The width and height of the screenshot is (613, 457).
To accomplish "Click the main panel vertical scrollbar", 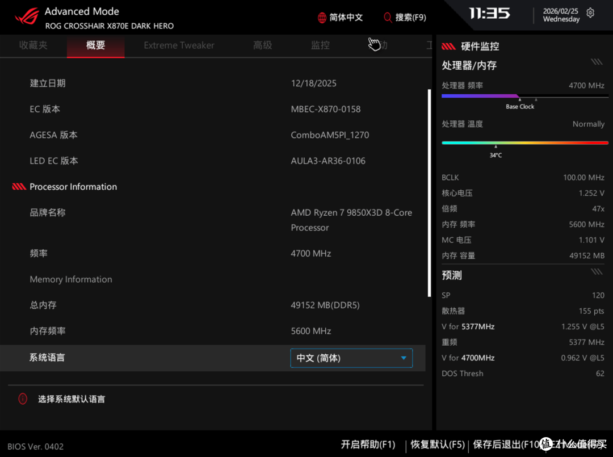I will click(429, 193).
